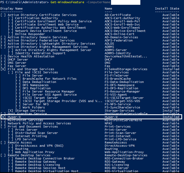This screenshot has width=184, height=173.
Task: Click the Display Name column header
Action: [11, 9]
